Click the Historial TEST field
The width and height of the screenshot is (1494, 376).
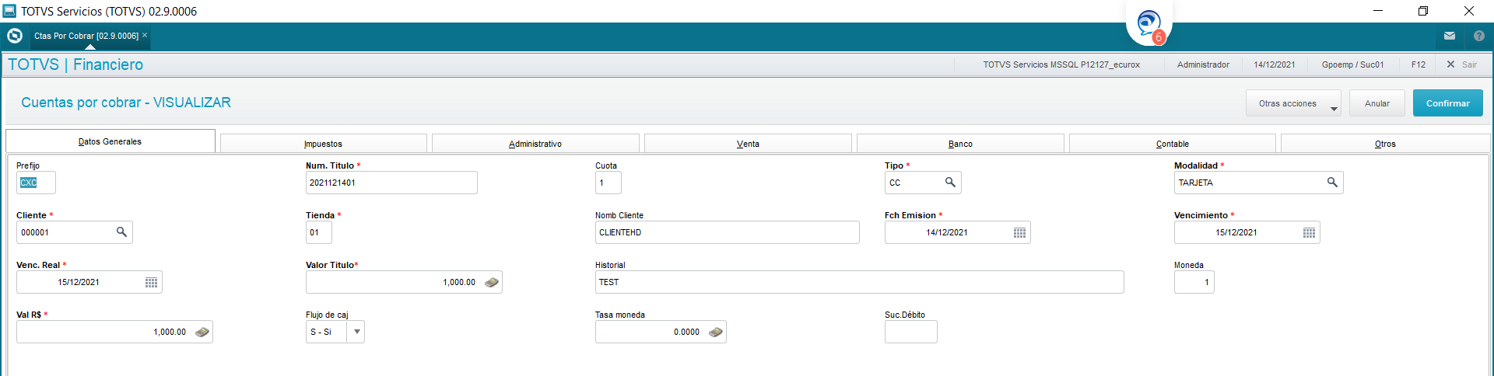tap(859, 282)
